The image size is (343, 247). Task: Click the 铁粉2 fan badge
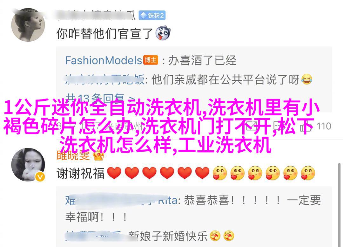152,16
